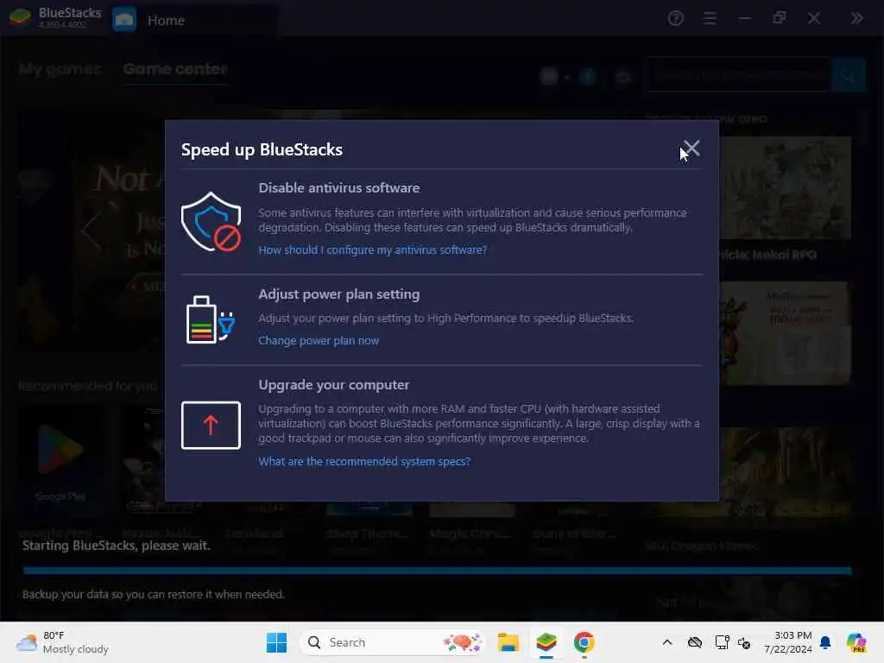The image size is (884, 663).
Task: Click the startup progress bar
Action: [x=438, y=571]
